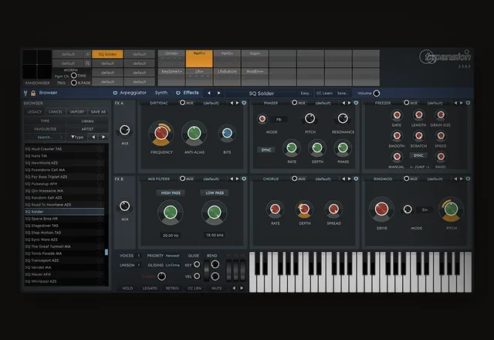Open the wrench settings icon

point(25,93)
